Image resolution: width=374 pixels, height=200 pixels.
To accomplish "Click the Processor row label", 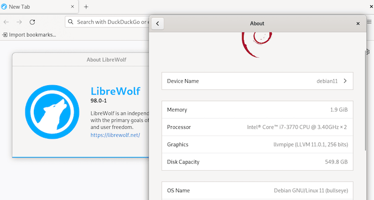I will [179, 127].
